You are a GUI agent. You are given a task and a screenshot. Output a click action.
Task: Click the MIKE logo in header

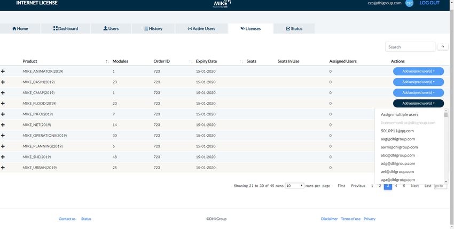click(222, 4)
